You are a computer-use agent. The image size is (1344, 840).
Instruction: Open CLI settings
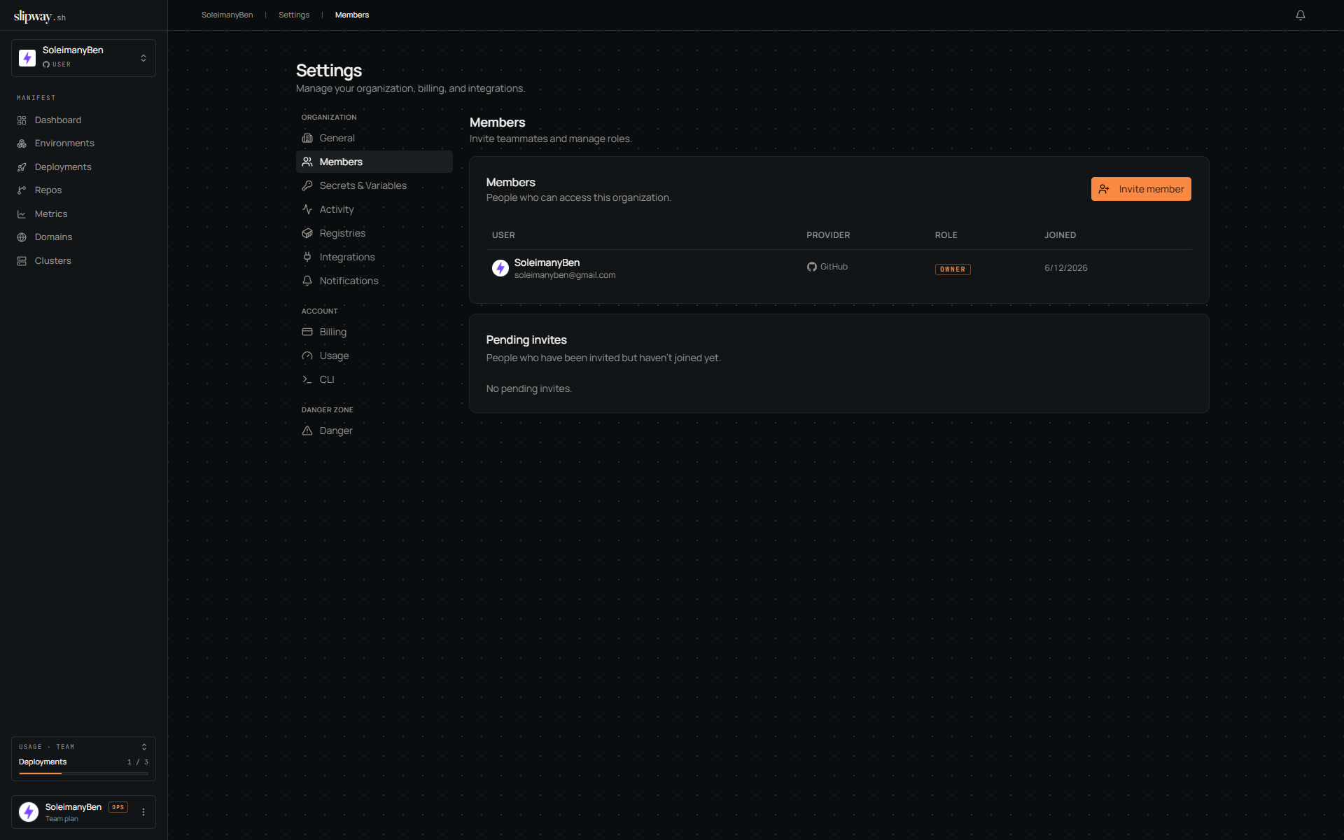pyautogui.click(x=374, y=379)
